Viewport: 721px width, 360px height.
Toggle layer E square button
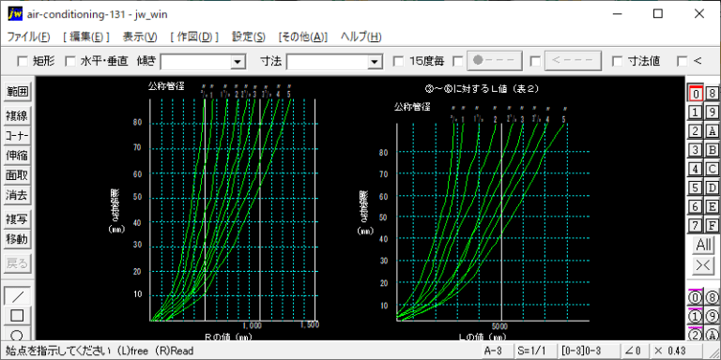coord(712,206)
